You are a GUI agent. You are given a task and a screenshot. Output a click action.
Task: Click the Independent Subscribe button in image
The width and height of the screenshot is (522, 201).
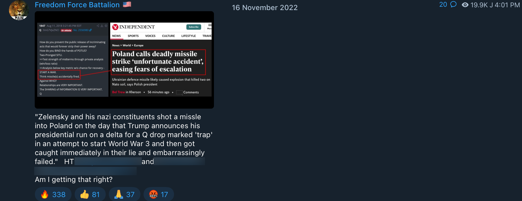pos(194,27)
